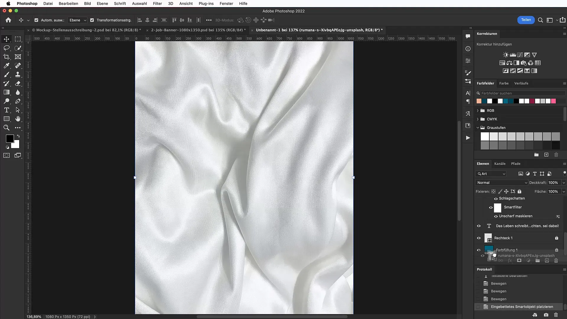Viewport: 567px width, 319px height.
Task: Open the search icon in options bar
Action: pyautogui.click(x=540, y=20)
